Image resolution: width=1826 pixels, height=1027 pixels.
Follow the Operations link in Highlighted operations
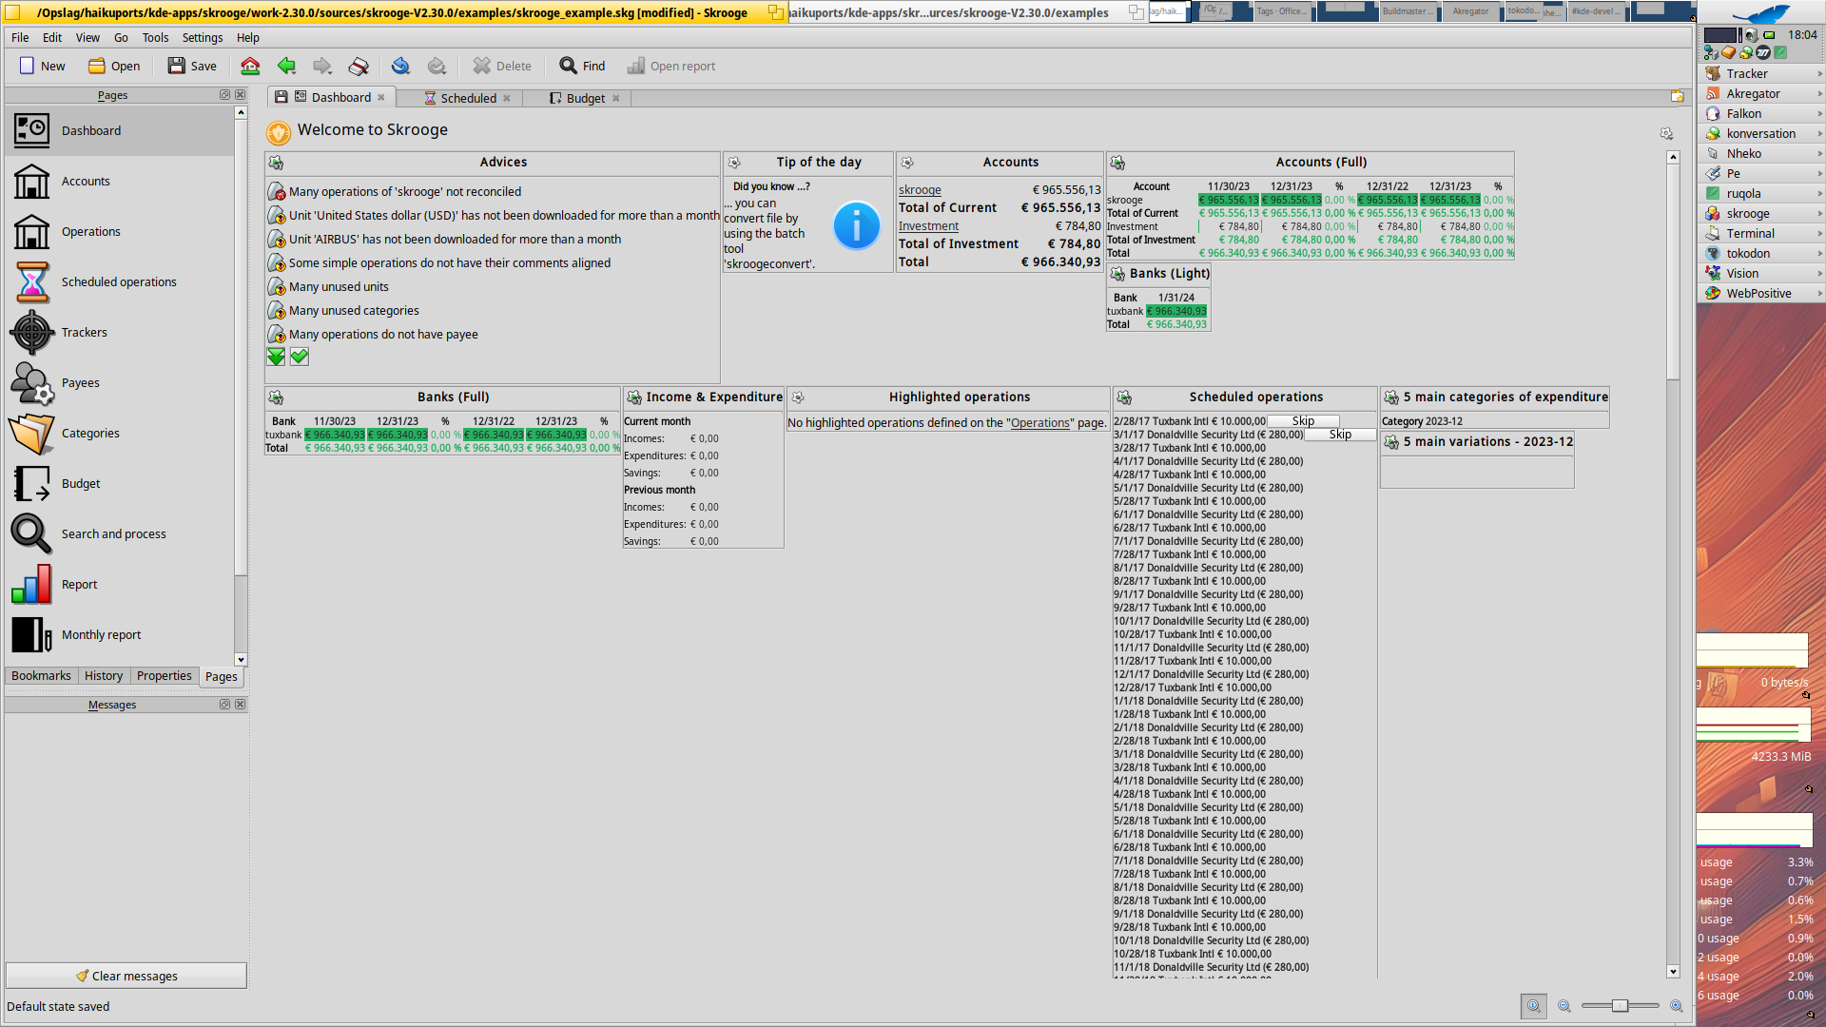pos(1039,423)
